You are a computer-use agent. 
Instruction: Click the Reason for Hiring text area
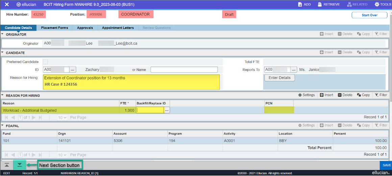131,82
